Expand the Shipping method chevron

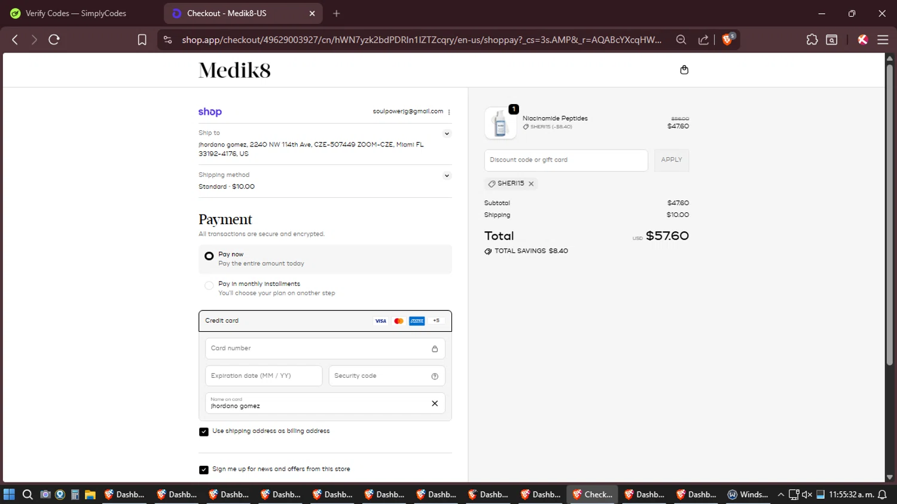(447, 176)
